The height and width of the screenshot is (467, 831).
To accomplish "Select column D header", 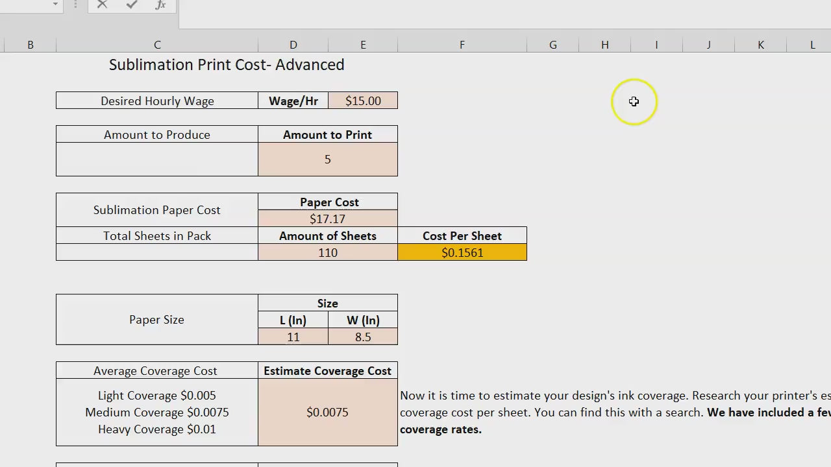I will point(293,45).
